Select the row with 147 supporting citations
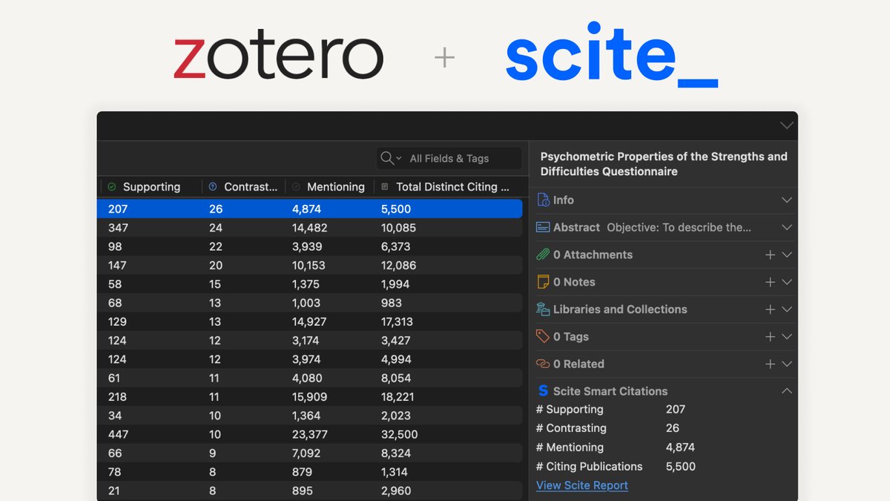 (310, 266)
